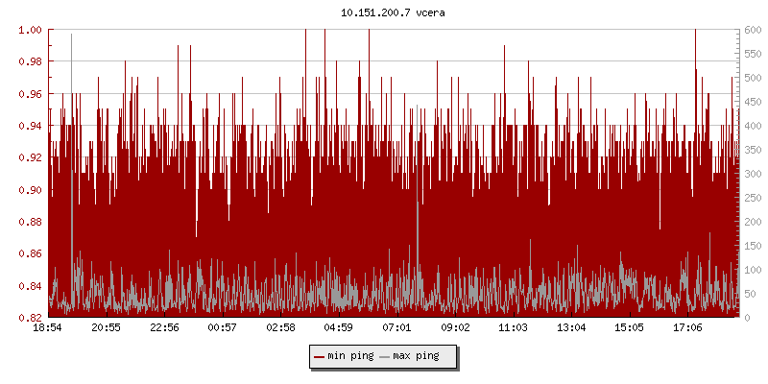Click the 1.00 value on left axis
The image size is (768, 384).
[30, 30]
